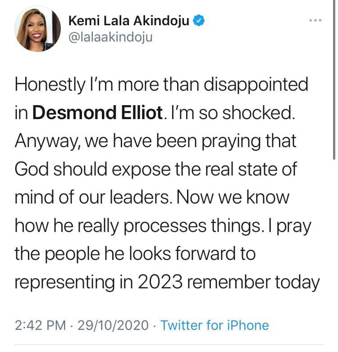Screen dimensions: 338x352
Task: Open the Twitter for iPhone source link
Action: (x=215, y=325)
